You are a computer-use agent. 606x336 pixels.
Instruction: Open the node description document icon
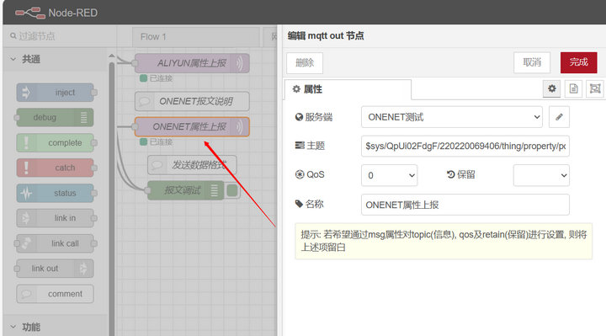573,88
